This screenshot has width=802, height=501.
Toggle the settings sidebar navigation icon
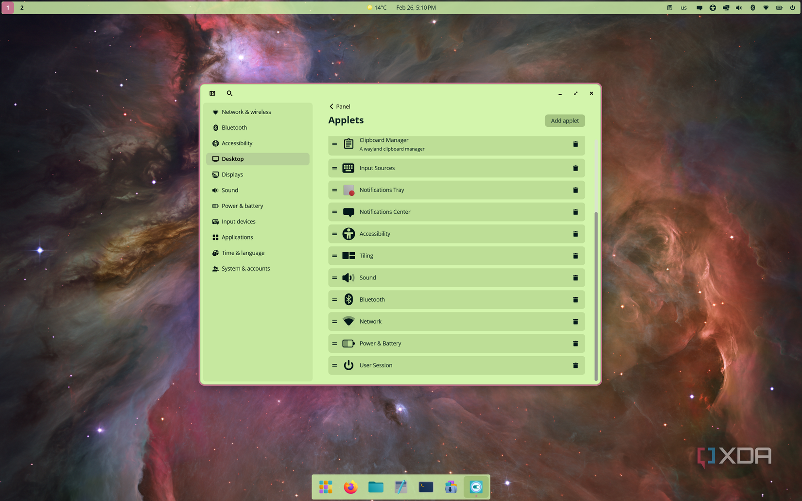(212, 93)
